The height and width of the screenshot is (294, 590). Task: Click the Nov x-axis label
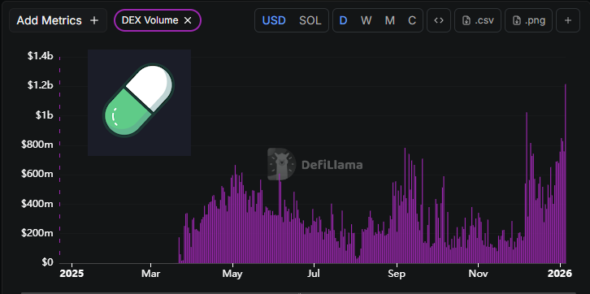(x=478, y=274)
